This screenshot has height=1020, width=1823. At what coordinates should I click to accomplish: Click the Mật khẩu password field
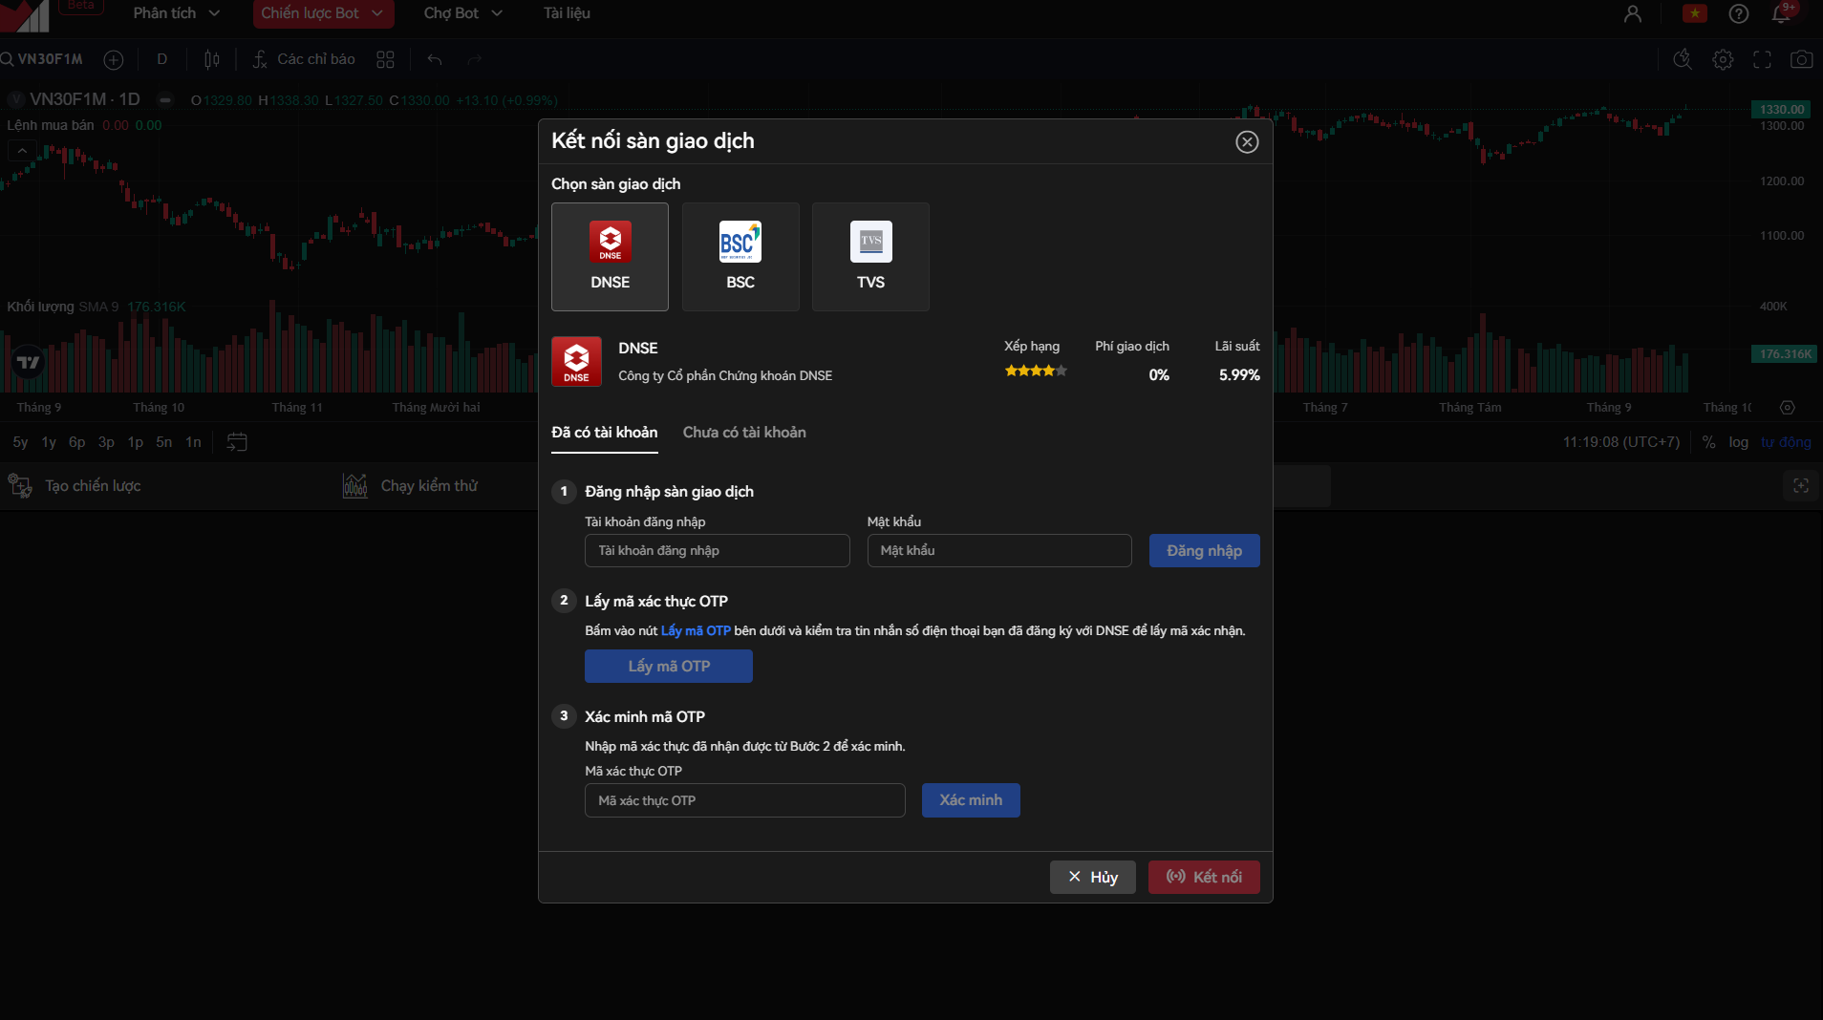tap(999, 551)
